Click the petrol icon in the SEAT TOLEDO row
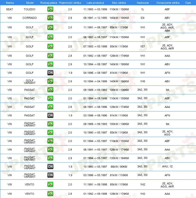The image size is (196, 198). [50, 9]
